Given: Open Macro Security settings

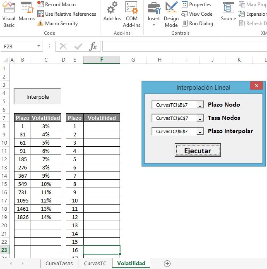Looking at the screenshot, I should [x=58, y=23].
